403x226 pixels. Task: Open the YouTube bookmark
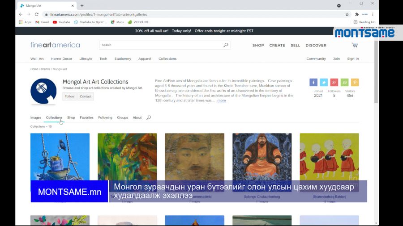61,22
